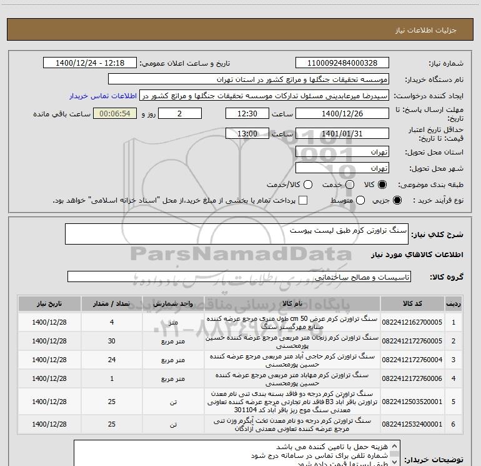481x466 pixels.
Task: Click need date 1400/12/28 in row 1
Action: coord(49,322)
